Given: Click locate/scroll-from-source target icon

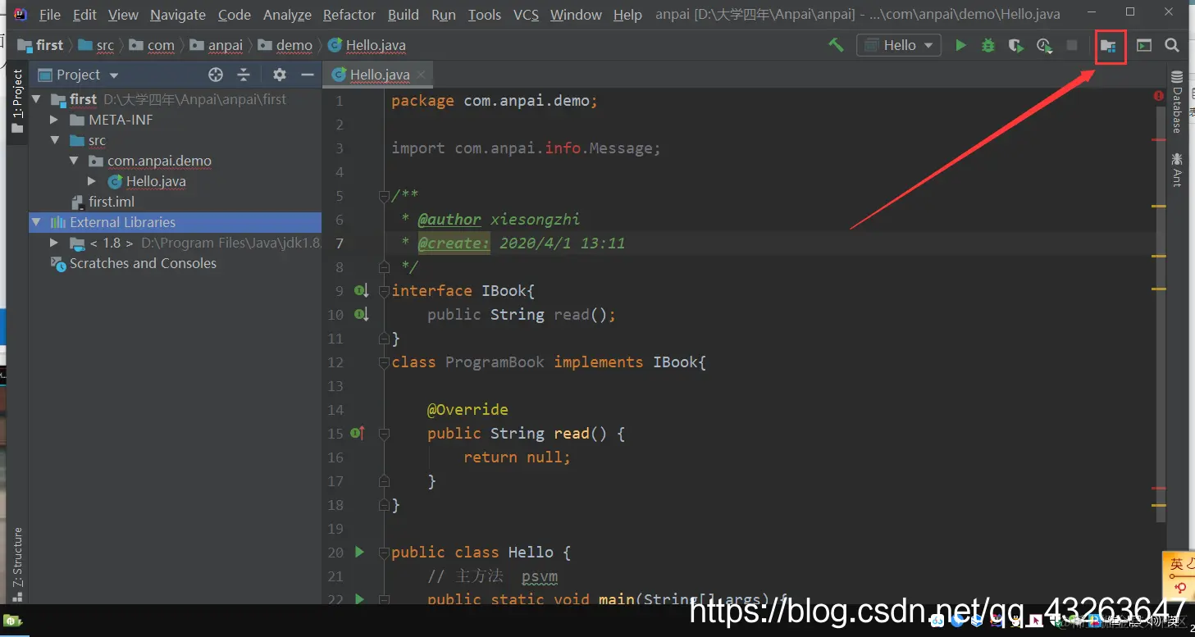Looking at the screenshot, I should pos(216,75).
